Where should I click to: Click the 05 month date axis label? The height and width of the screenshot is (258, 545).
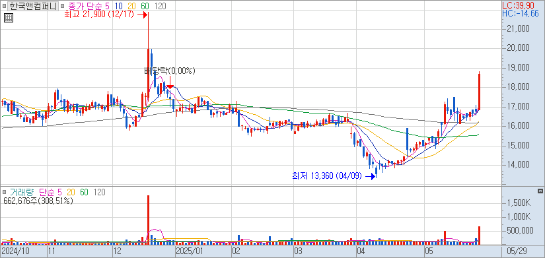pos(429,251)
